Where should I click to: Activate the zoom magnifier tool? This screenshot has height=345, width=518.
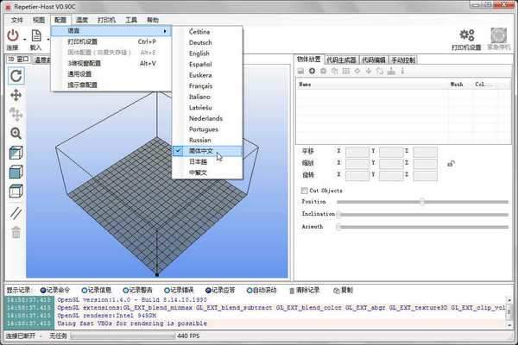(16, 134)
